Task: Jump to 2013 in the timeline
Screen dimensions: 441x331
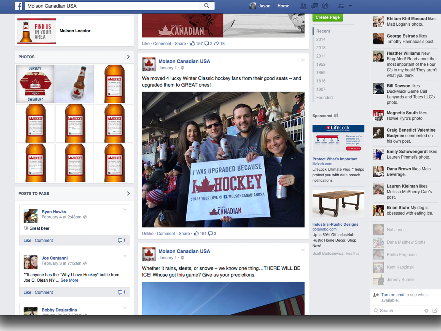Action: (x=321, y=48)
